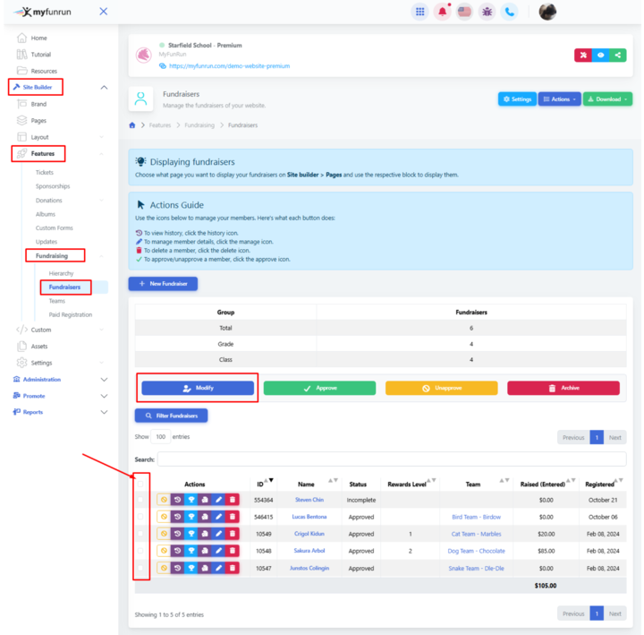Screen dimensions: 644x635
Task: Open the Actions dropdown button
Action: [560, 99]
